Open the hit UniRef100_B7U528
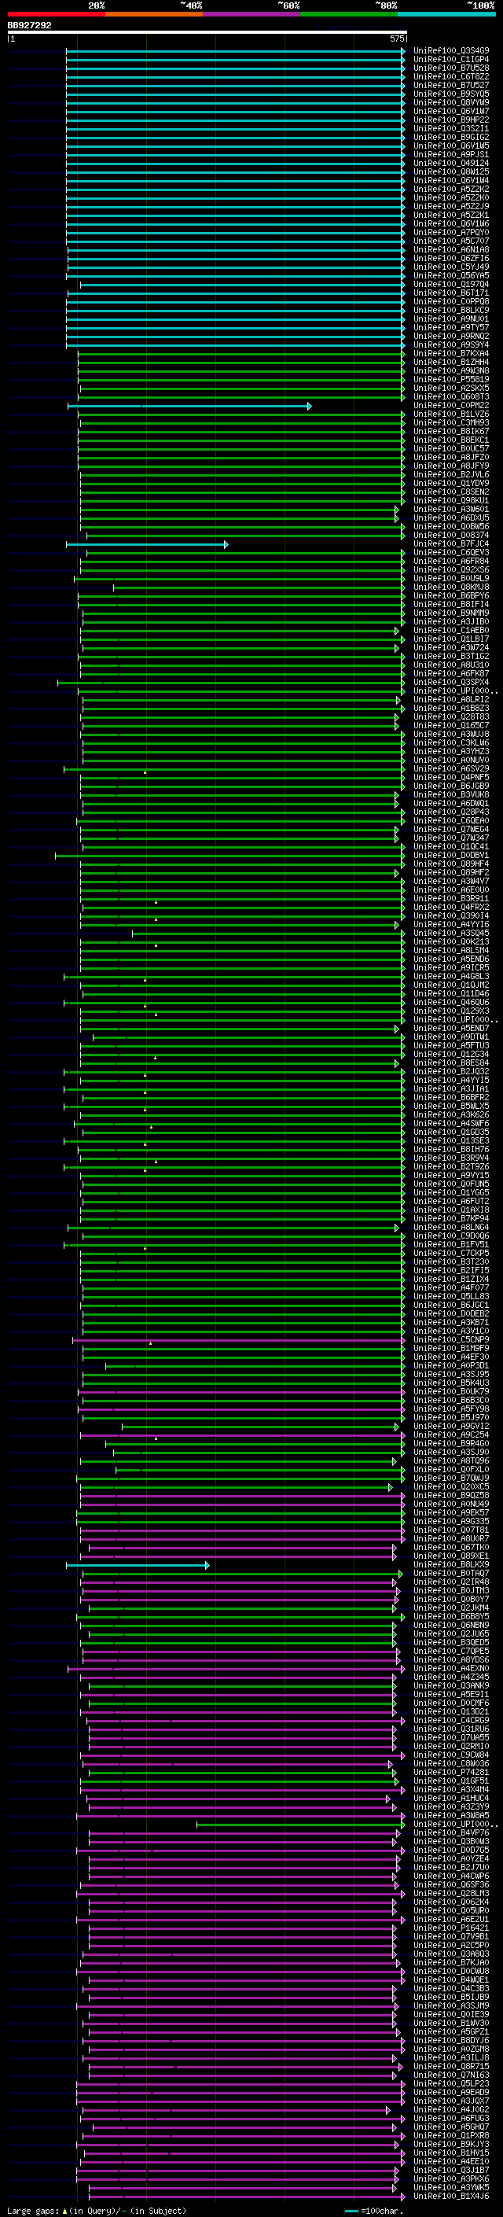This screenshot has height=2217, width=503. pos(451,68)
